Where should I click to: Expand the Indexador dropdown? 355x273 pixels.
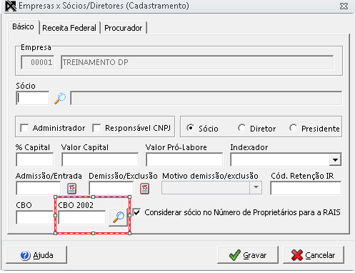click(335, 159)
